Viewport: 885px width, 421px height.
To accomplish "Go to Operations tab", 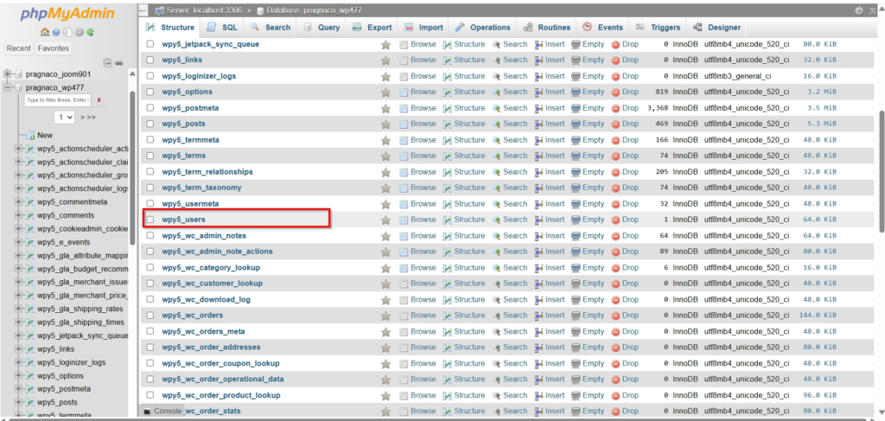I will tap(482, 27).
